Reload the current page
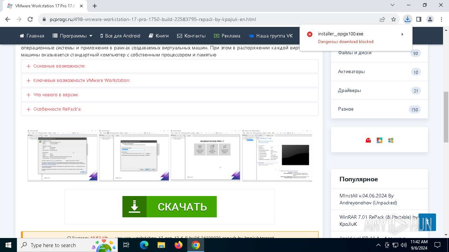Image resolution: width=449 pixels, height=252 pixels. pyautogui.click(x=30, y=19)
